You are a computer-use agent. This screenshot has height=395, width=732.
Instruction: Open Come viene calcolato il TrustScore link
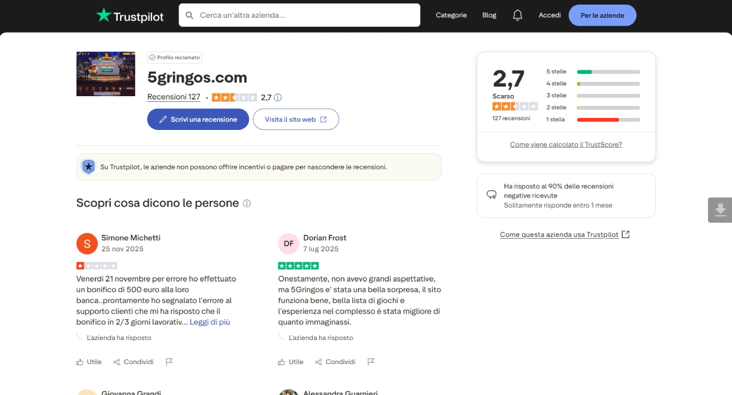click(x=566, y=144)
